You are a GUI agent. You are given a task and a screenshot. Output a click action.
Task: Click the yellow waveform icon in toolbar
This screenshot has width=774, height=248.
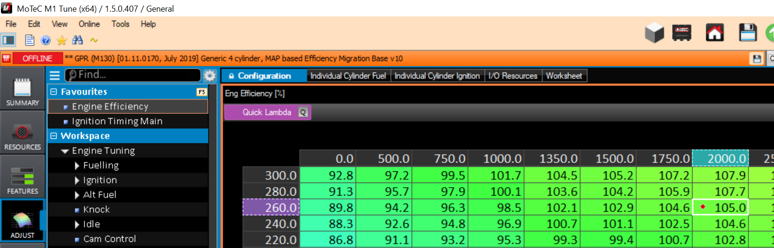point(94,41)
